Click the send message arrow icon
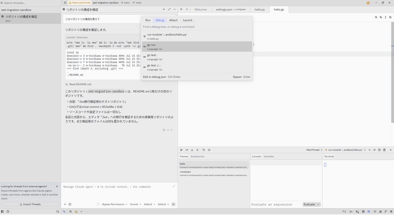Viewport: 394px width, 216px height. click(173, 204)
